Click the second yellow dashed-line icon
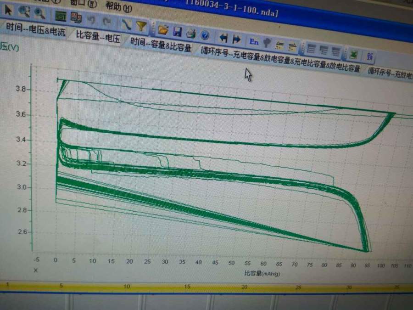Screen dimensions: 413x310 point(292,47)
